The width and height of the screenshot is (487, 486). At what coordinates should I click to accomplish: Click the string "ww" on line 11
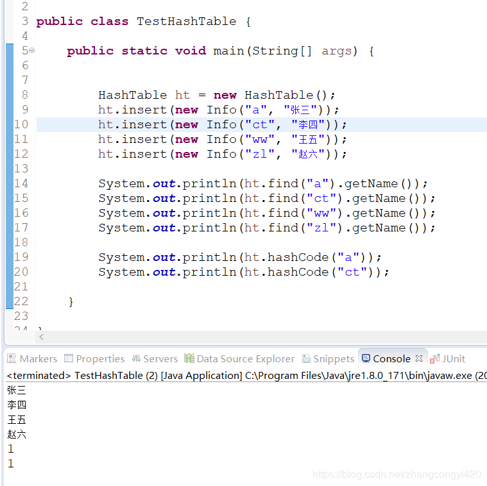(260, 139)
